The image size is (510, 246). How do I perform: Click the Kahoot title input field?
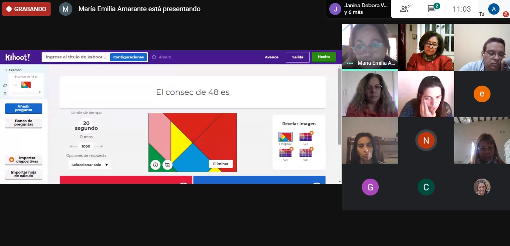(76, 57)
